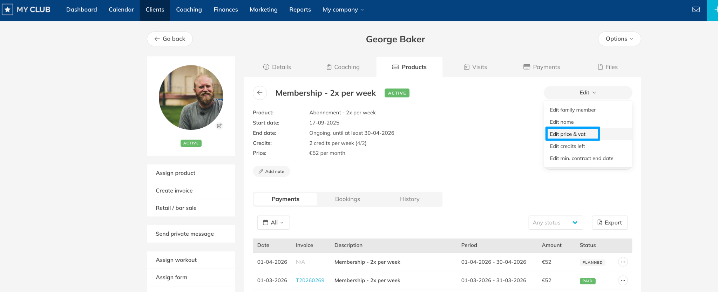The image size is (718, 292).
Task: Open invoice T20260269 link
Action: pos(310,280)
